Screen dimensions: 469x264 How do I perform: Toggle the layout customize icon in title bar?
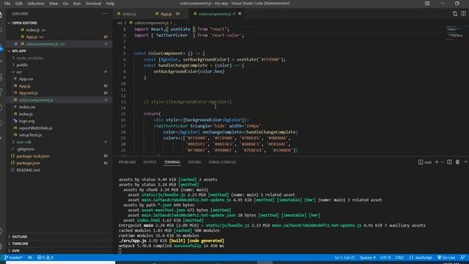pos(427,4)
